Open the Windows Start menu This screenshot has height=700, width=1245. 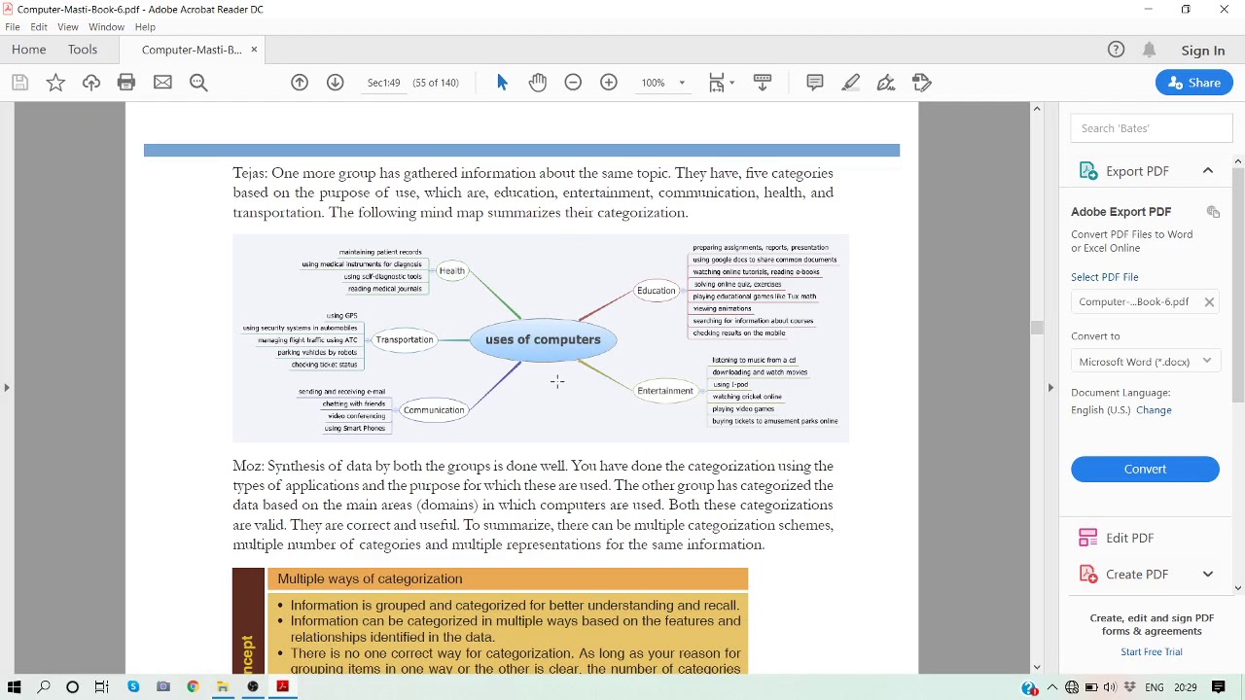[15, 687]
